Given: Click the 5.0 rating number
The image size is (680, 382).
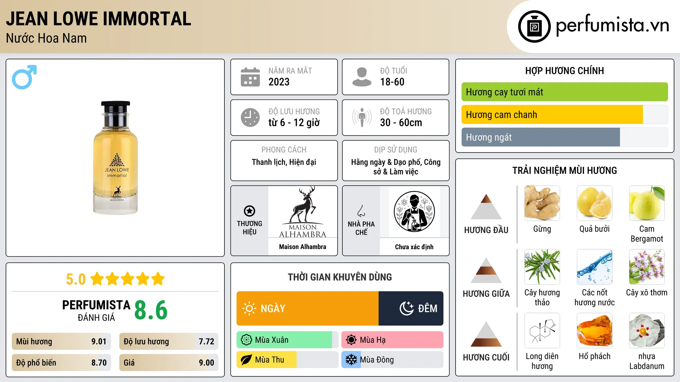Looking at the screenshot, I should [x=76, y=279].
